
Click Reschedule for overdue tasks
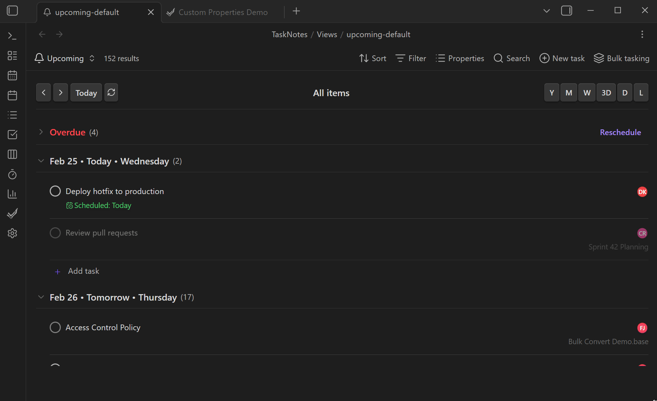coord(620,132)
